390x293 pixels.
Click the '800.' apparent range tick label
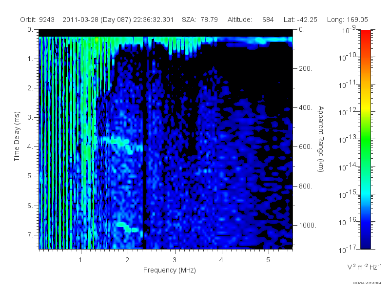pyautogui.click(x=306, y=186)
